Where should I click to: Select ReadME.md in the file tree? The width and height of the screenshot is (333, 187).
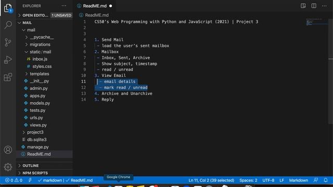pyautogui.click(x=45, y=154)
